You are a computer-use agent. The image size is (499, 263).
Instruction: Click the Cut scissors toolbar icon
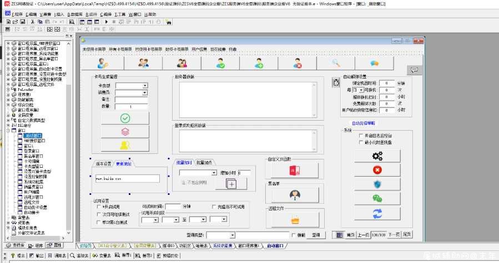[x=32, y=22]
